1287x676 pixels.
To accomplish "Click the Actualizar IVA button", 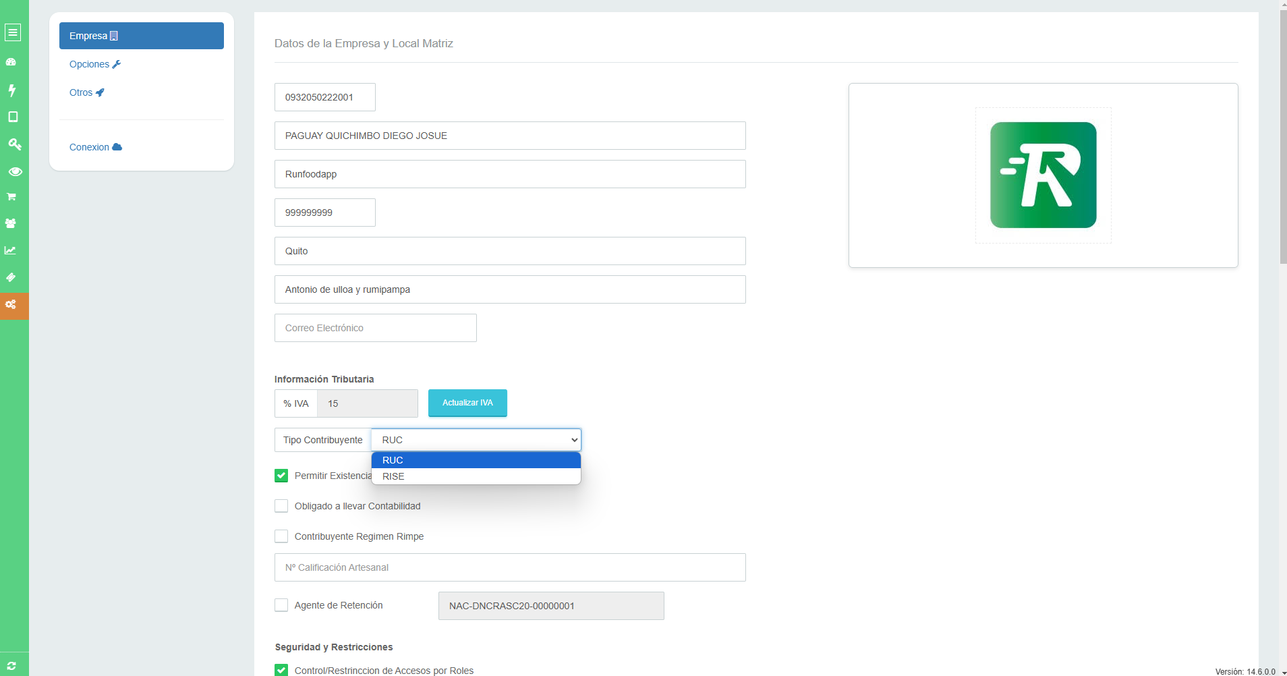I will (x=467, y=403).
